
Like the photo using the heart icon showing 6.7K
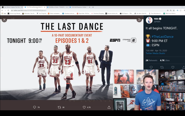click(84, 107)
